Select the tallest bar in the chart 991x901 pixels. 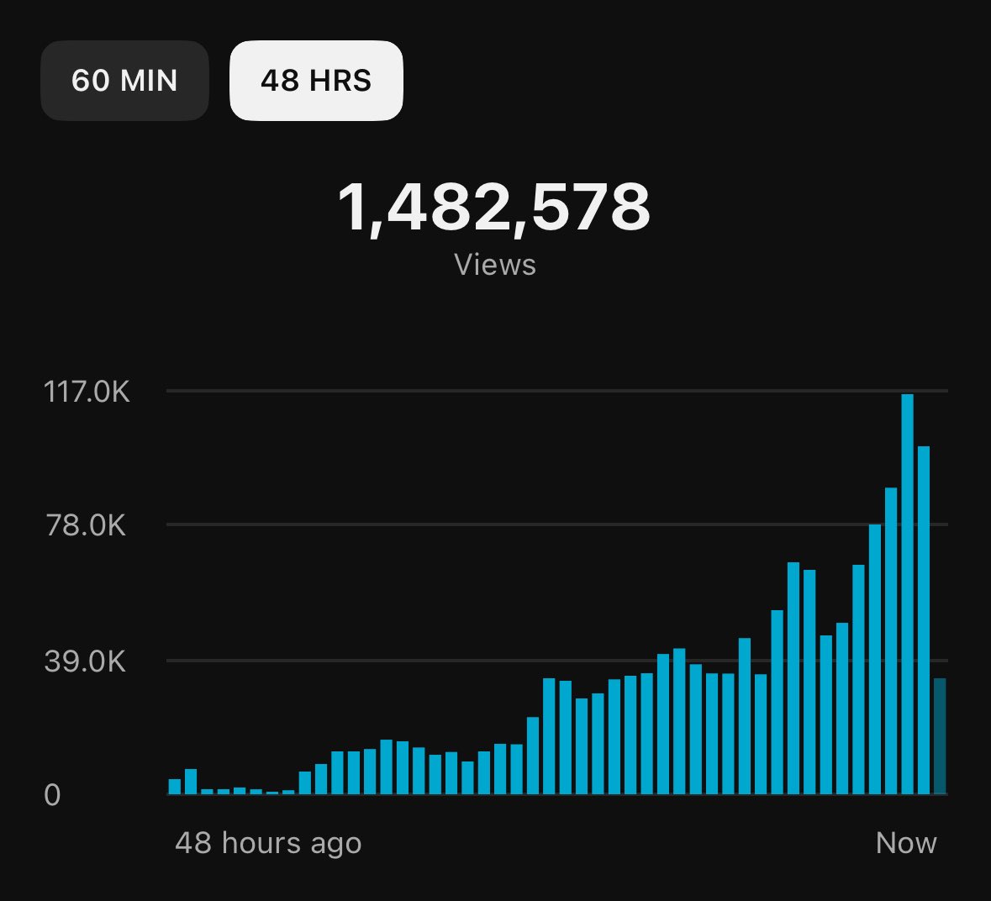tap(907, 594)
